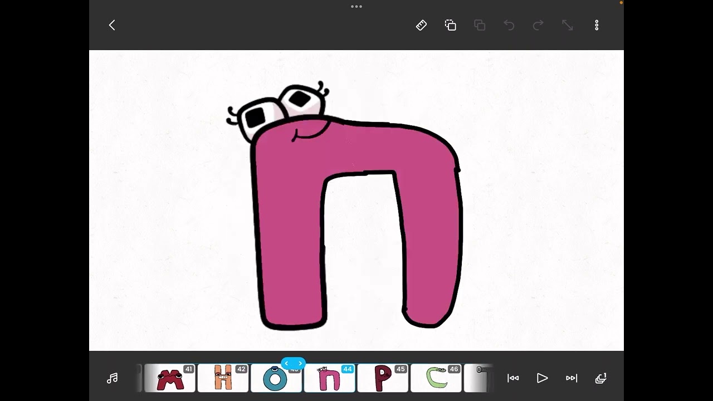
Task: Select frame 46 with the green C
Action: [436, 378]
